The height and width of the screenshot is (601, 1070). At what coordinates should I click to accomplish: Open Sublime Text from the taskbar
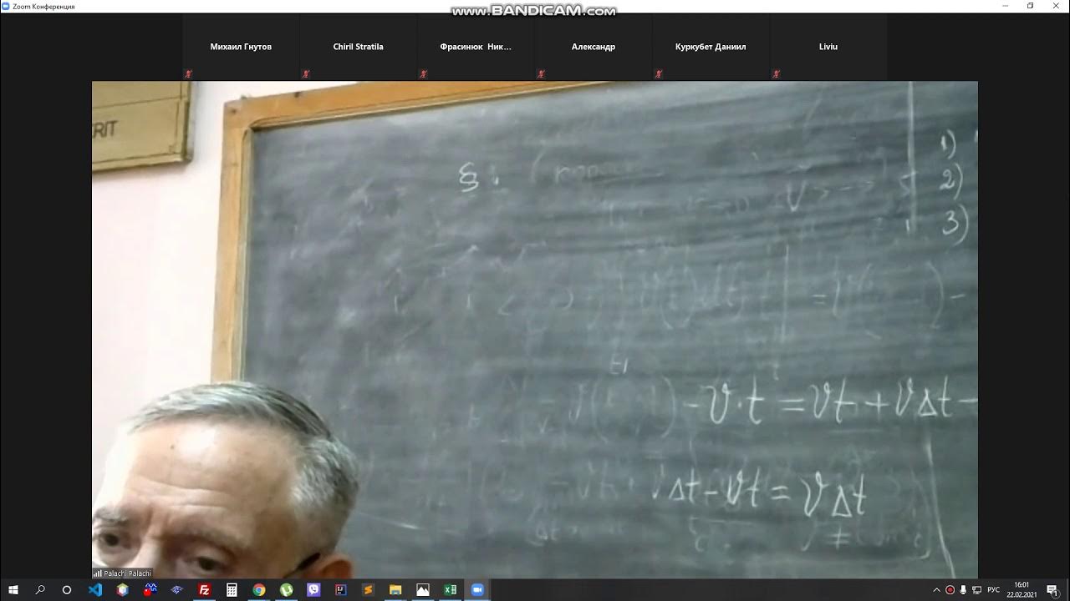(368, 590)
